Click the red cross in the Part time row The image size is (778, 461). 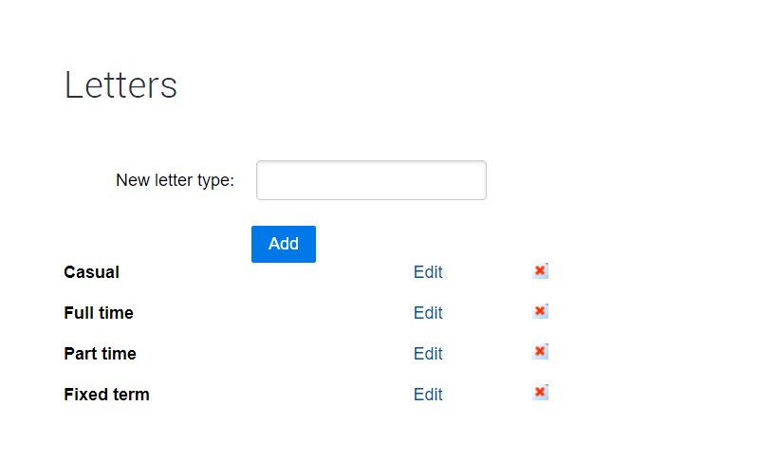pyautogui.click(x=540, y=352)
